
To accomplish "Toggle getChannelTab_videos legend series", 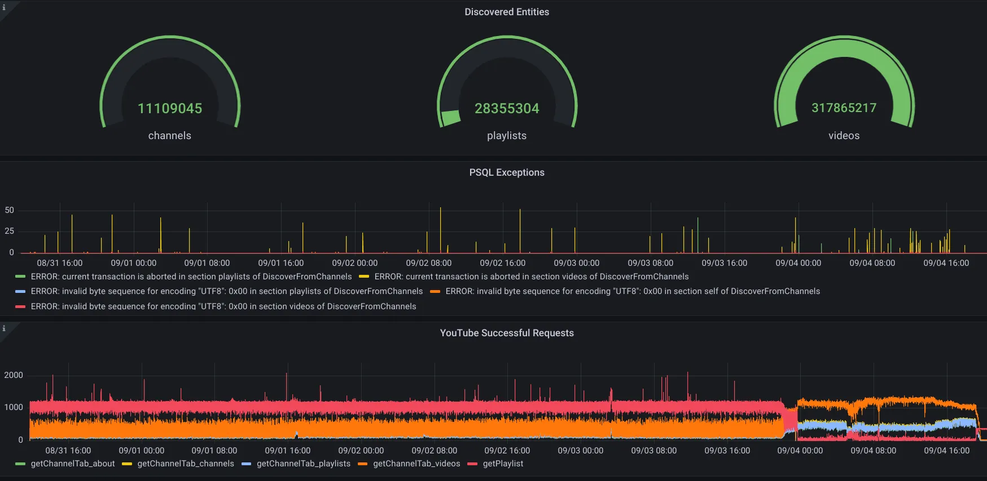I will [x=416, y=464].
